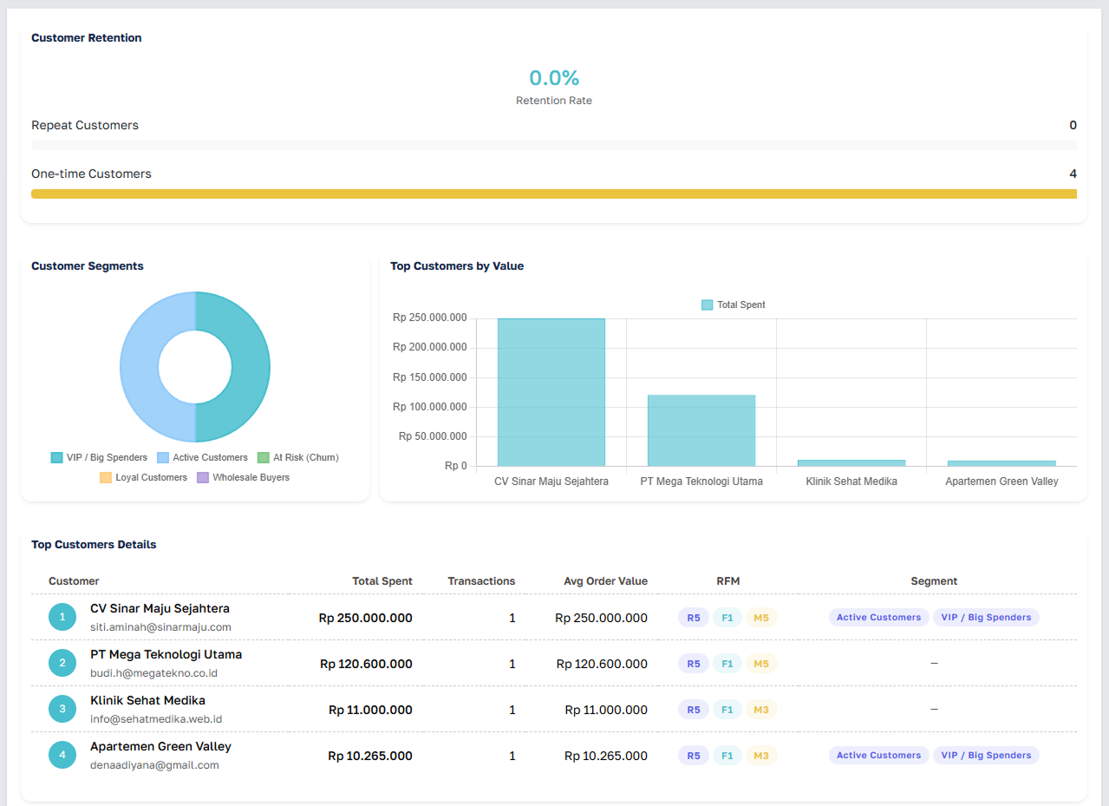The image size is (1109, 806).
Task: Toggle Loyal Customers legend swatch
Action: [x=106, y=477]
